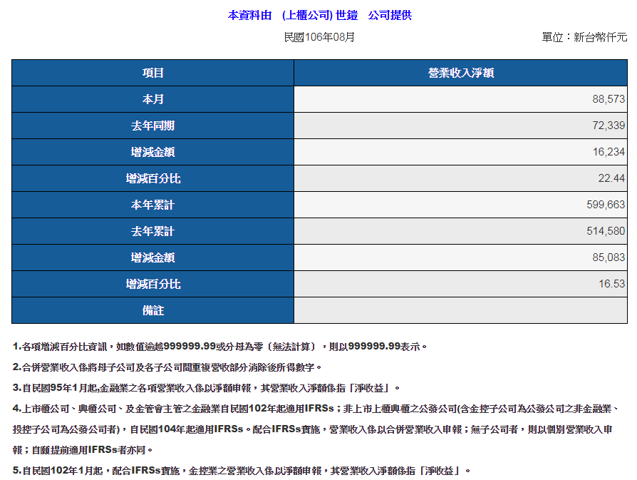This screenshot has height=480, width=637.
Task: Click the date text 民國106年08月
Action: [x=319, y=37]
